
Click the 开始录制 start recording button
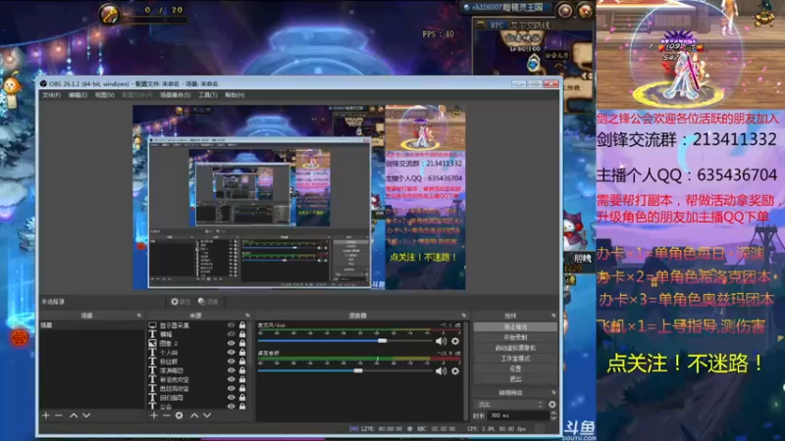pyautogui.click(x=515, y=337)
